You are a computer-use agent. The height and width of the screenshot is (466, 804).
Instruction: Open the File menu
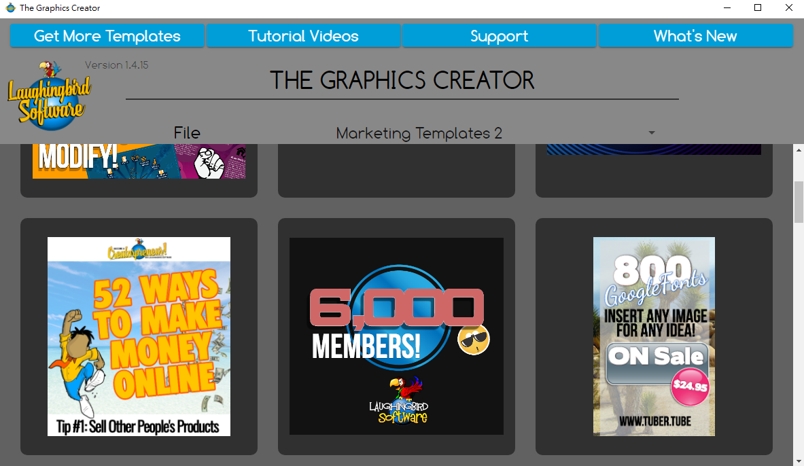click(x=187, y=132)
